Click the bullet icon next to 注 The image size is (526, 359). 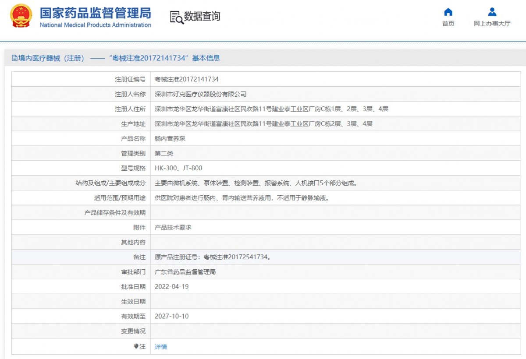pos(136,346)
